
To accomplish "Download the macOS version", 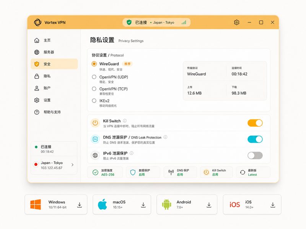I will 143,205.
